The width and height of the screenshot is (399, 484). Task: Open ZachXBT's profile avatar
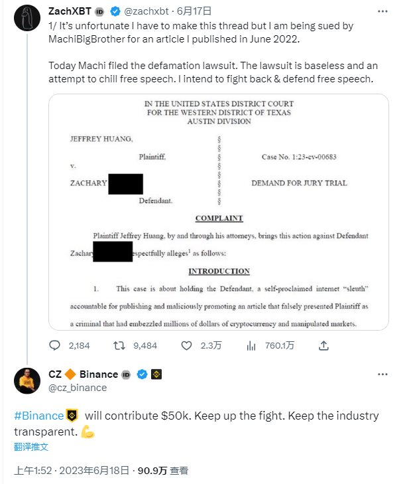coord(26,19)
